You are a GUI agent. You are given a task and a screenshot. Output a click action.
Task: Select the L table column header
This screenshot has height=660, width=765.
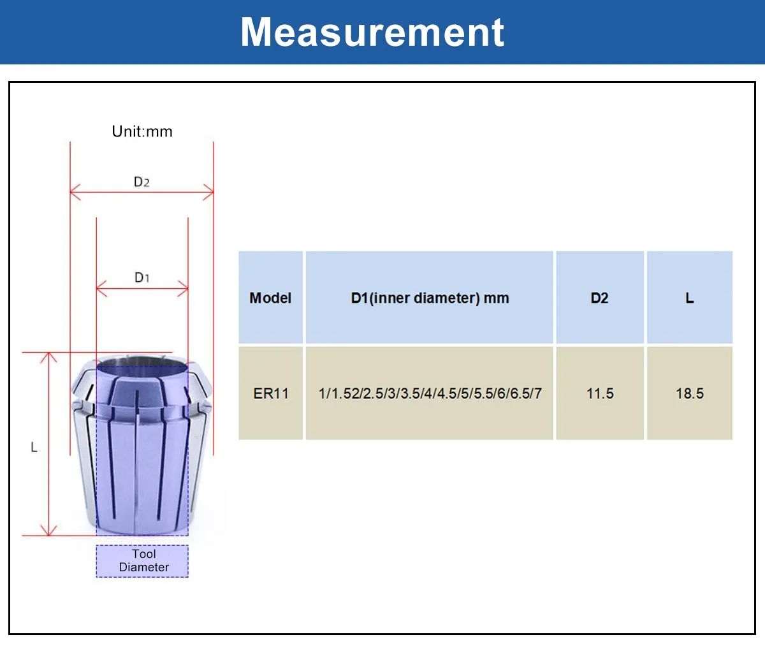pos(690,298)
